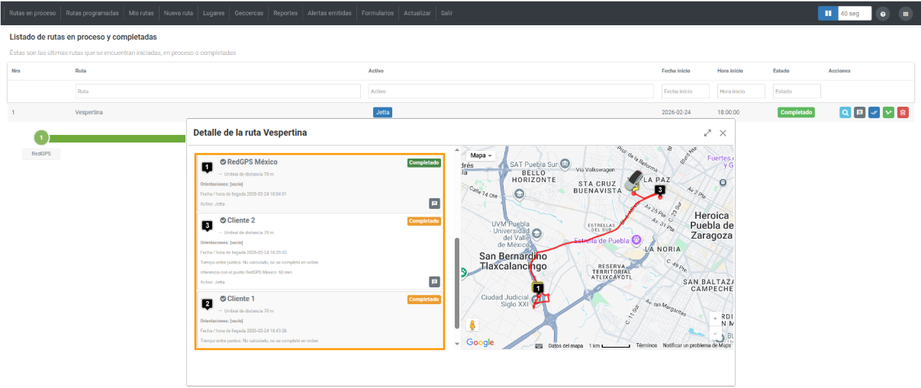Zoom in on the map
Screen dimensions: 921x388
(715, 319)
